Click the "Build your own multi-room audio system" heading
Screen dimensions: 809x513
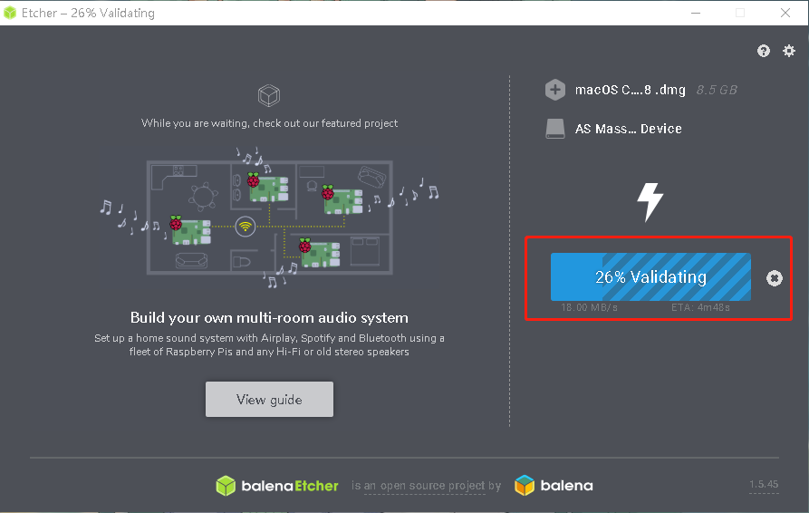coord(269,318)
